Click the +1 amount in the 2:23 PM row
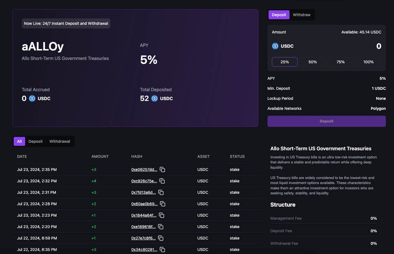394x254 pixels. pyautogui.click(x=94, y=215)
